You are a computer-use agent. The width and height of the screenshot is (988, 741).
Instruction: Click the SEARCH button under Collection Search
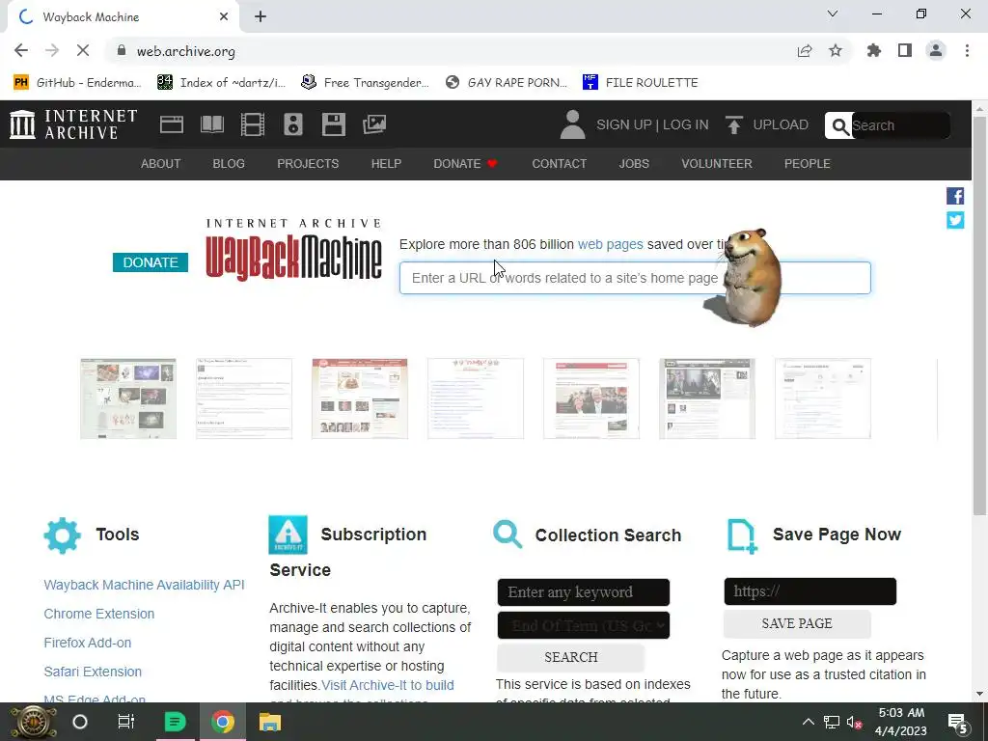pyautogui.click(x=571, y=657)
